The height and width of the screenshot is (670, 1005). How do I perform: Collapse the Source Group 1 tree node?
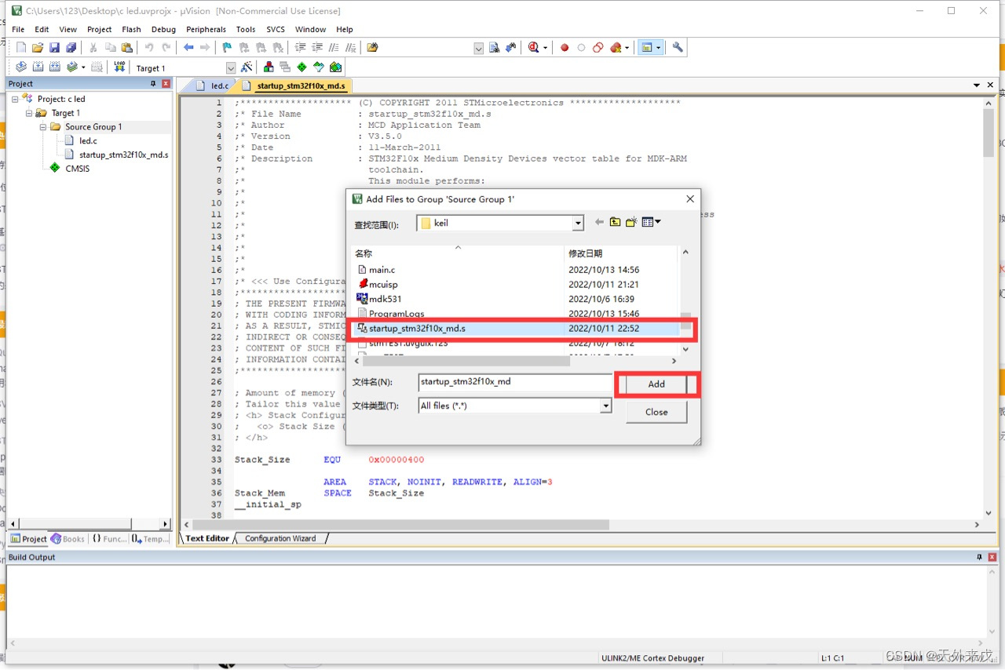43,127
